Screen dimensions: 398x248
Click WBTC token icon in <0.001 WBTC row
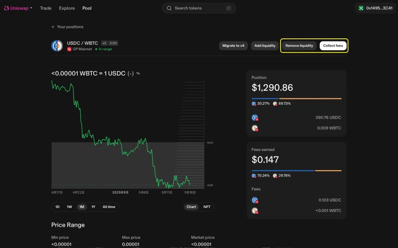[x=255, y=210]
